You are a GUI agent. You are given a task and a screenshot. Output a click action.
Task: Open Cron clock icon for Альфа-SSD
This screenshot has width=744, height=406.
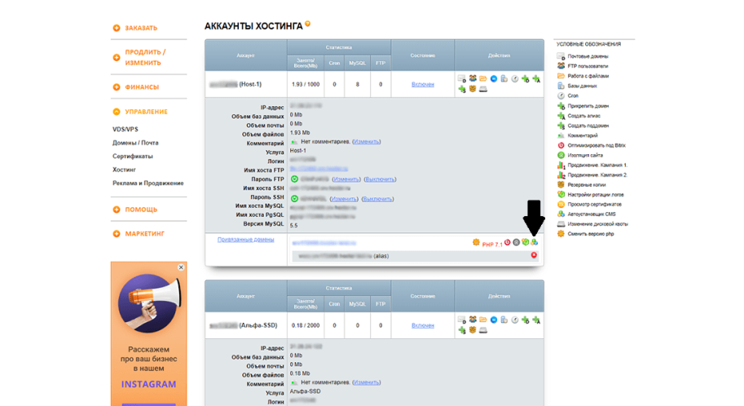(x=515, y=320)
